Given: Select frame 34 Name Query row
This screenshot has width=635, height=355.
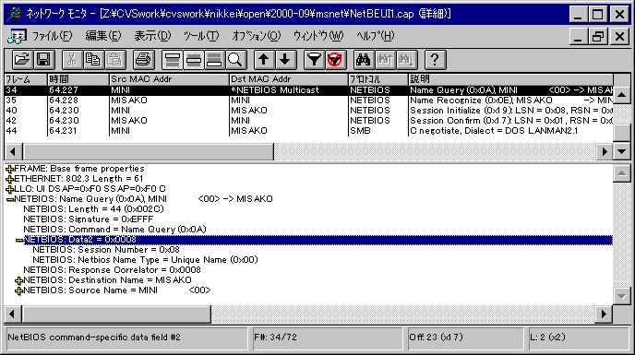Looking at the screenshot, I should point(308,90).
